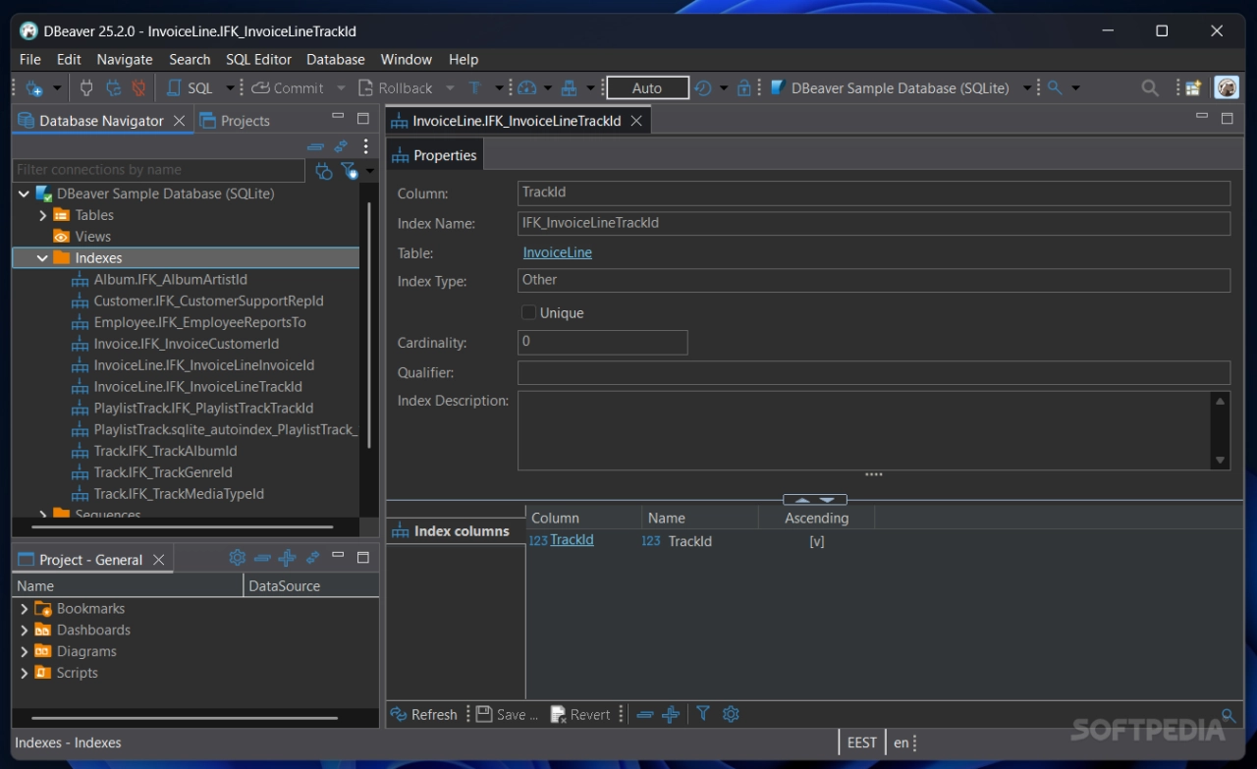Click the DBeaver perspective beaver icon
Screen dimensions: 1257x769
click(x=1227, y=88)
